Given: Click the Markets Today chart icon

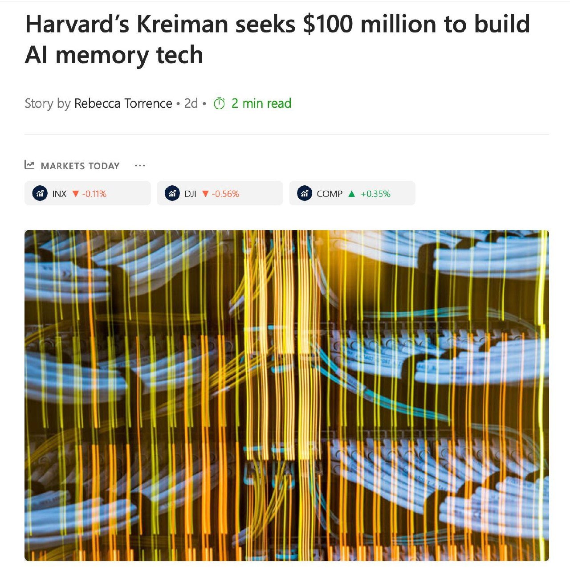Looking at the screenshot, I should [x=29, y=165].
